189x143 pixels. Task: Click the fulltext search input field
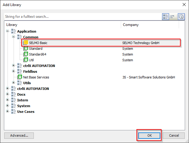click(x=82, y=17)
